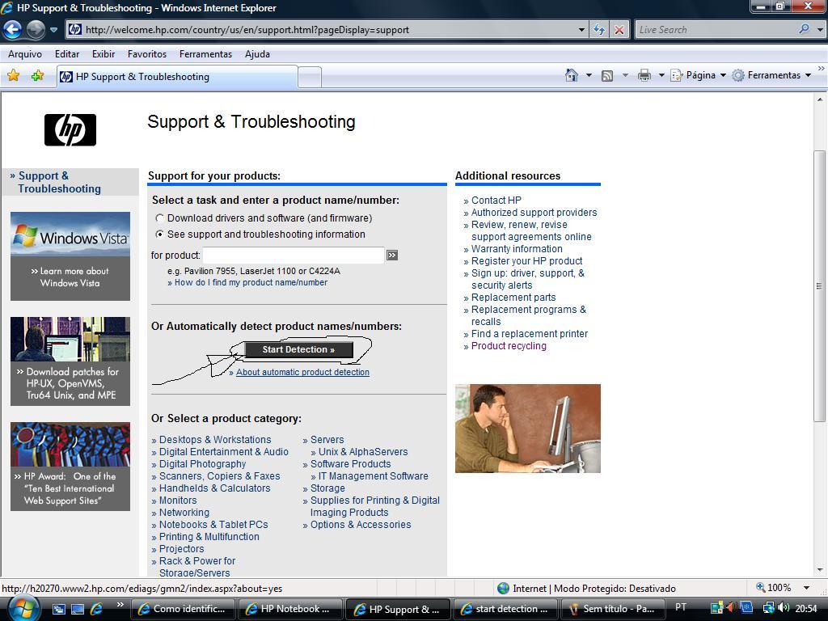Expand the address bar history dropdown
The image size is (828, 621).
(581, 30)
